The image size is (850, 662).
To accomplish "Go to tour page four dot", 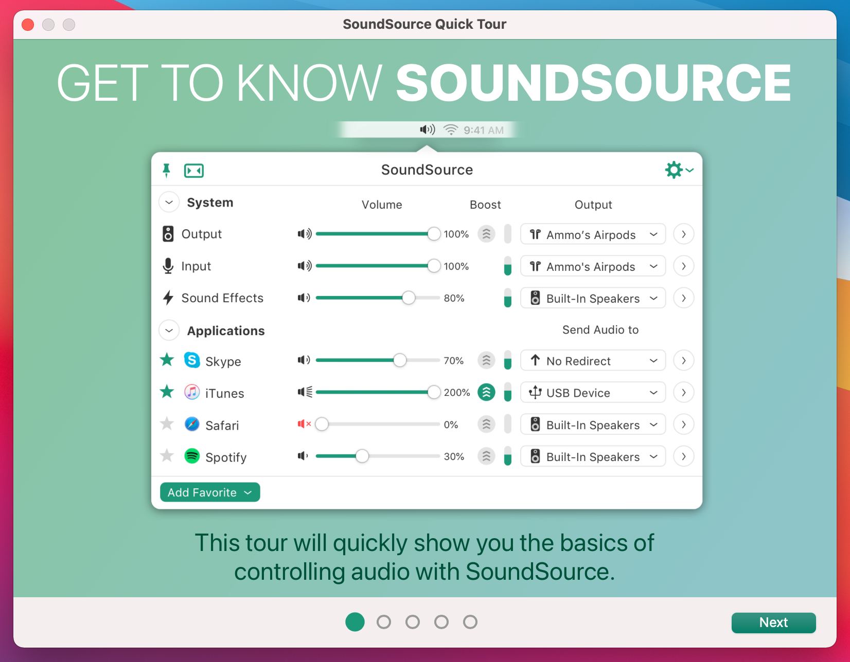I will pos(441,622).
